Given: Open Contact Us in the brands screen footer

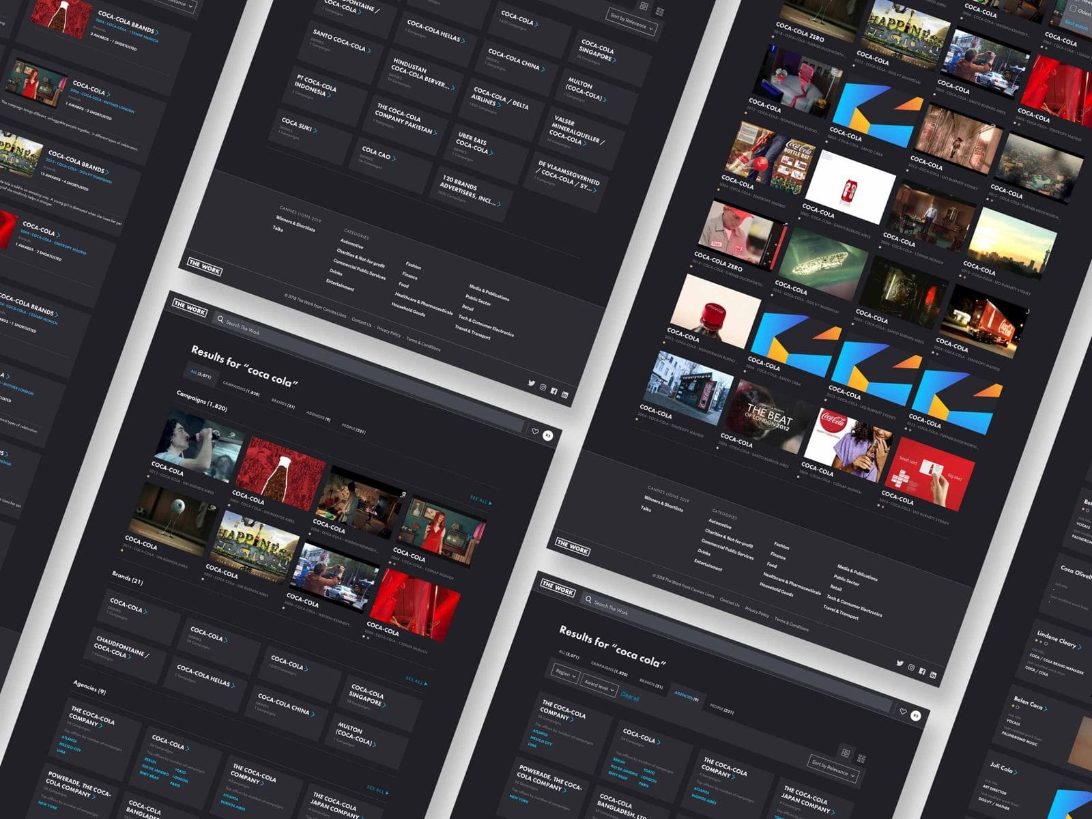Looking at the screenshot, I should click(x=362, y=323).
